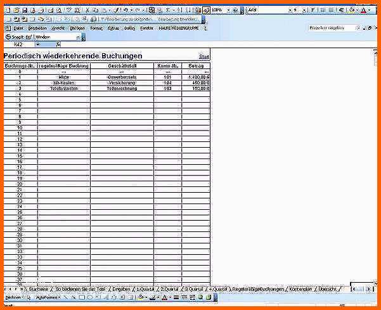The image size is (381, 310).
Task: Select the 1.Quartal sheet tab
Action: [145, 289]
